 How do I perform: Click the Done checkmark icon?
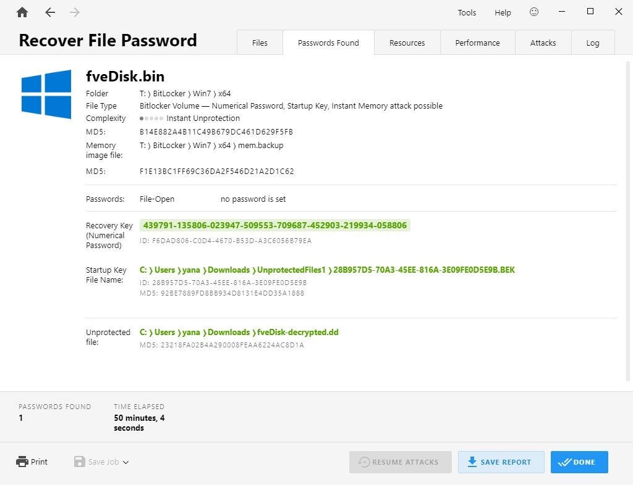click(564, 462)
